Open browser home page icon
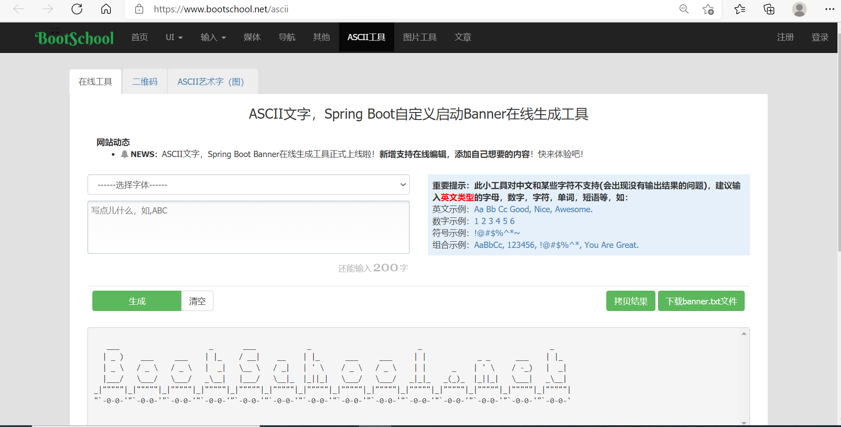The image size is (841, 427). tap(106, 9)
